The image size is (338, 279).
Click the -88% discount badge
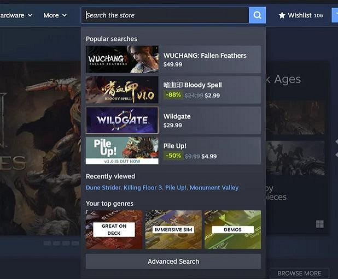(173, 95)
